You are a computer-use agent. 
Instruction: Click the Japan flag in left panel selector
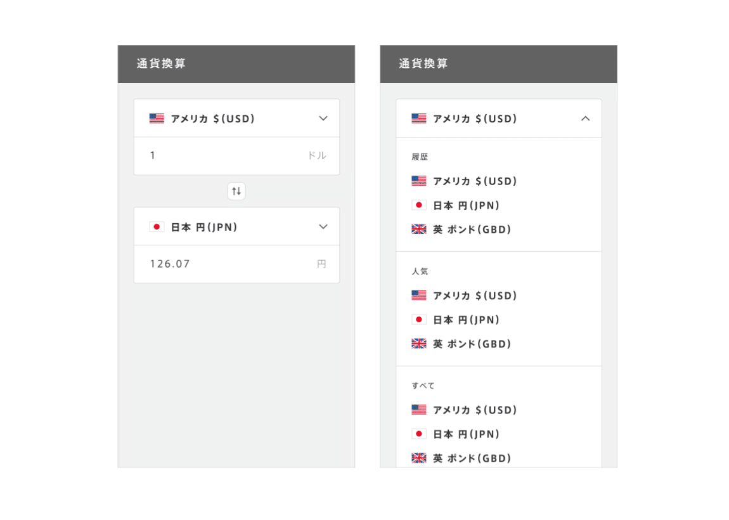[157, 227]
